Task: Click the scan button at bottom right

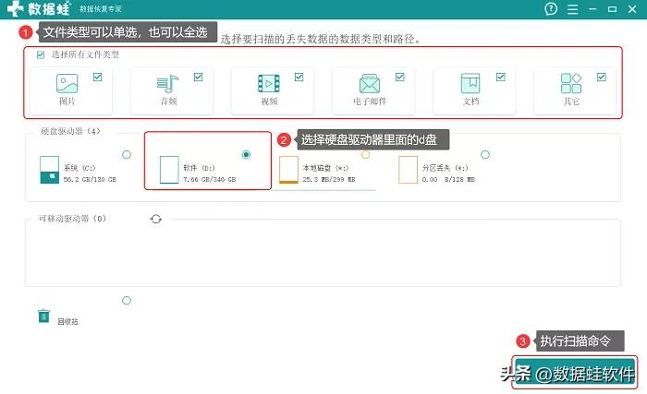Action: 574,373
